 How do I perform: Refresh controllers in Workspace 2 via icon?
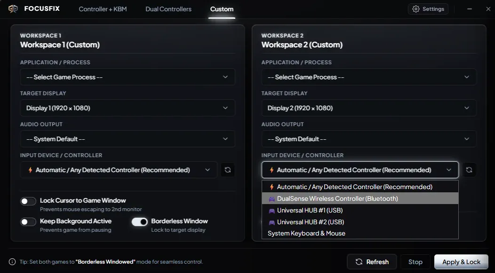(x=469, y=170)
